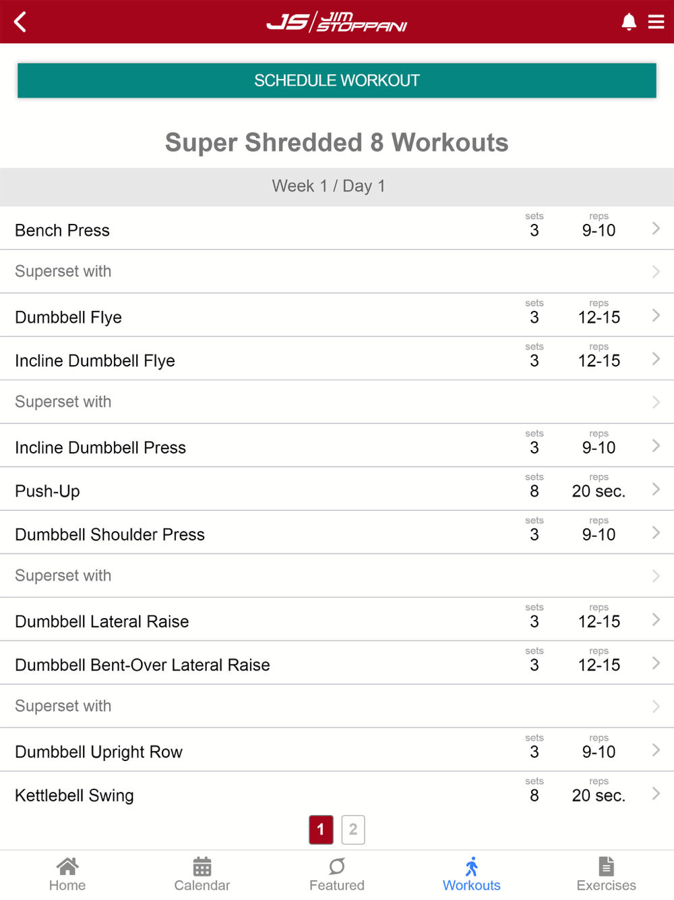Expand the Push-Up row chevron
Screen dimensions: 674x900
(656, 489)
